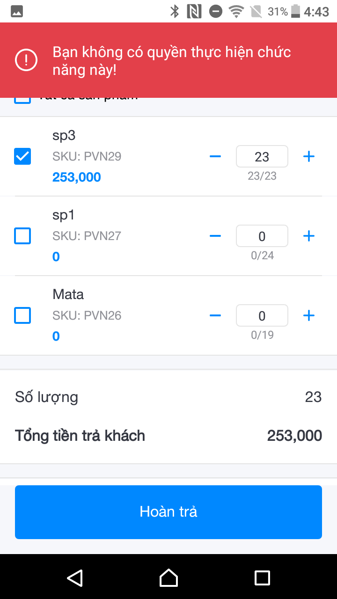
Task: Check the sp1 product checkbox
Action: point(22,236)
